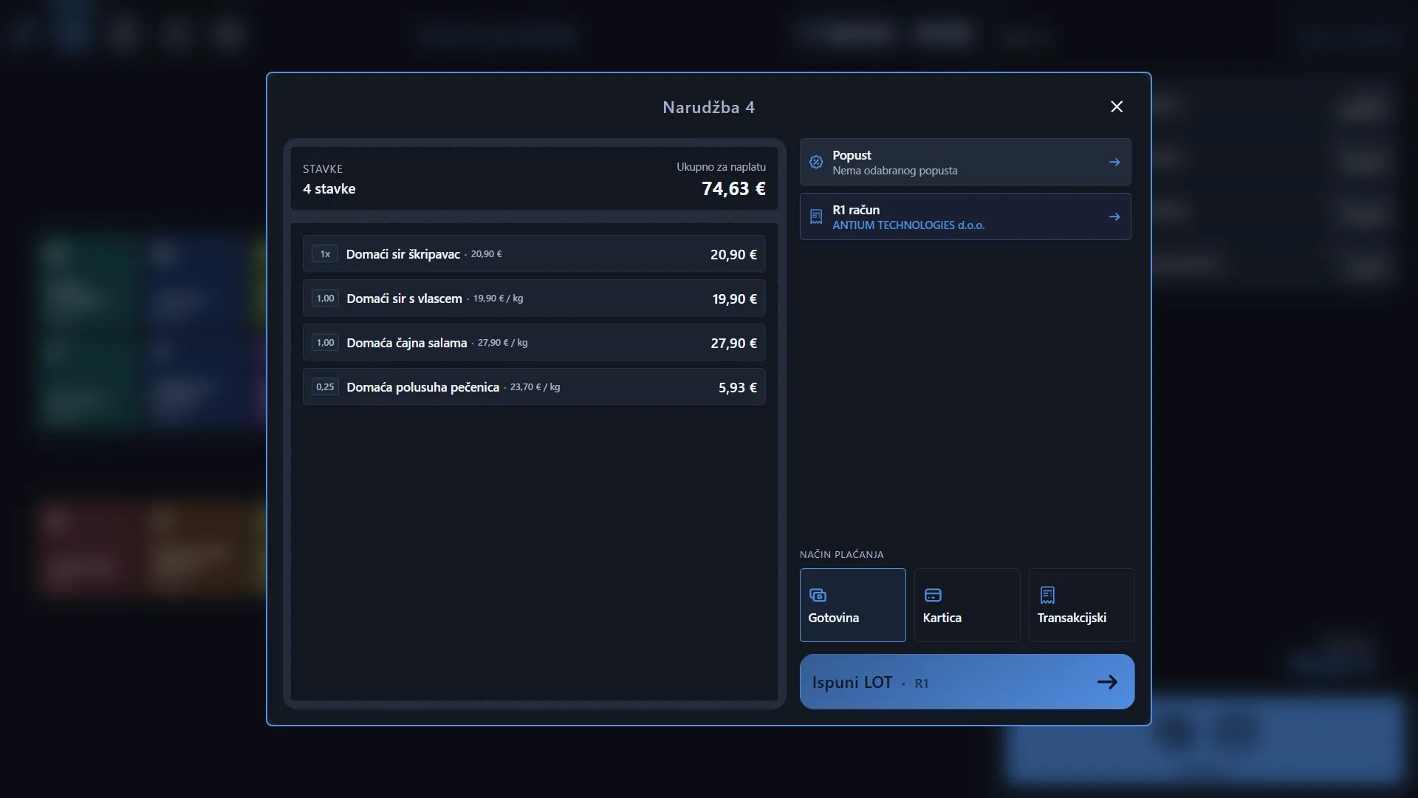This screenshot has width=1418, height=798.
Task: Click the discount badge icon beside Popust
Action: click(816, 162)
